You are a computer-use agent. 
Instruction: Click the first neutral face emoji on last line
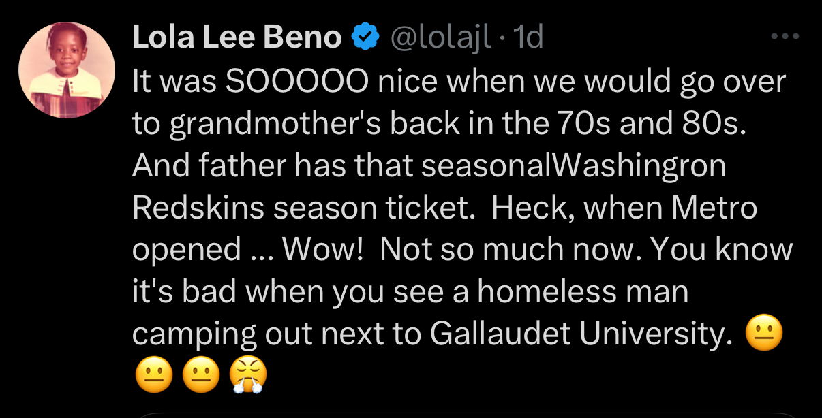tap(153, 375)
